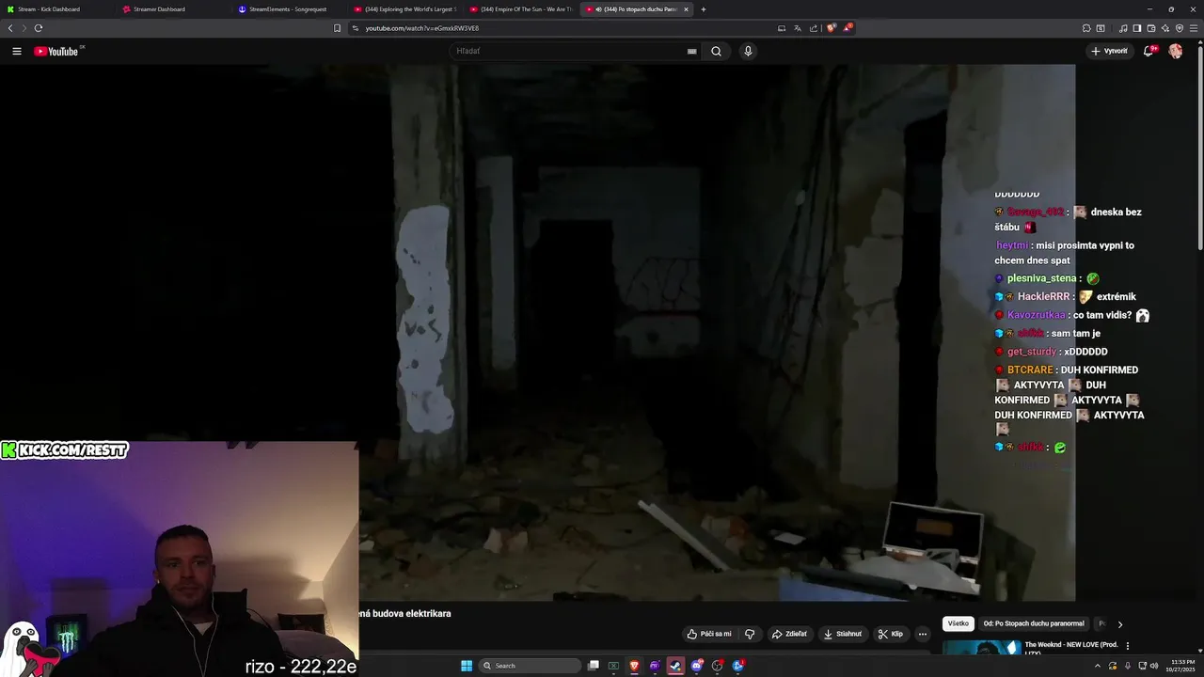The image size is (1204, 677).
Task: Go to the YouTube home logo
Action: (x=56, y=52)
